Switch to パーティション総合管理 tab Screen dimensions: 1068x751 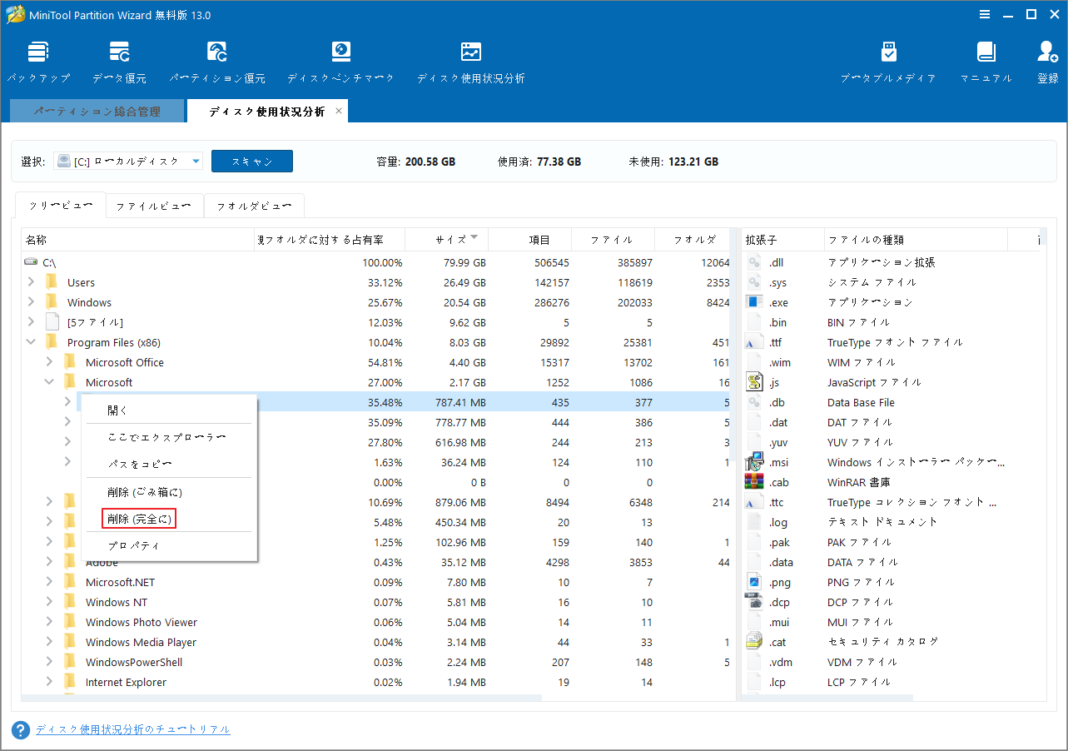(x=97, y=110)
